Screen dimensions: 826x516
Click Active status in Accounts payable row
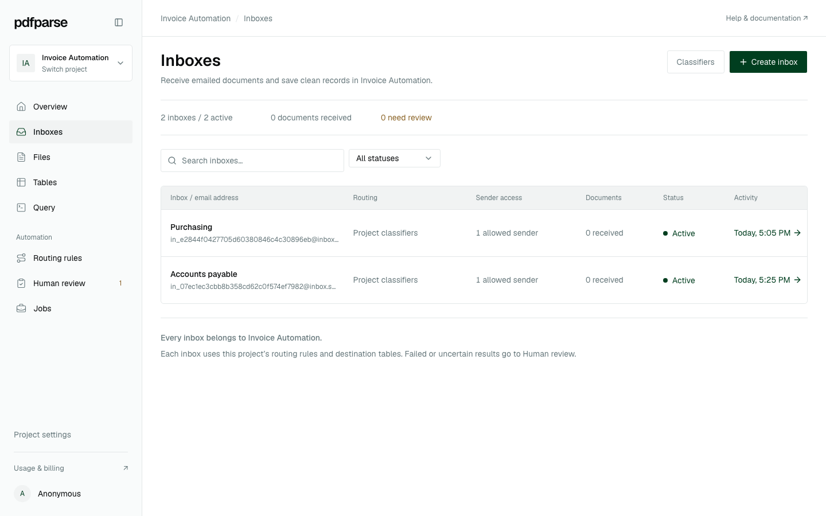coord(679,280)
